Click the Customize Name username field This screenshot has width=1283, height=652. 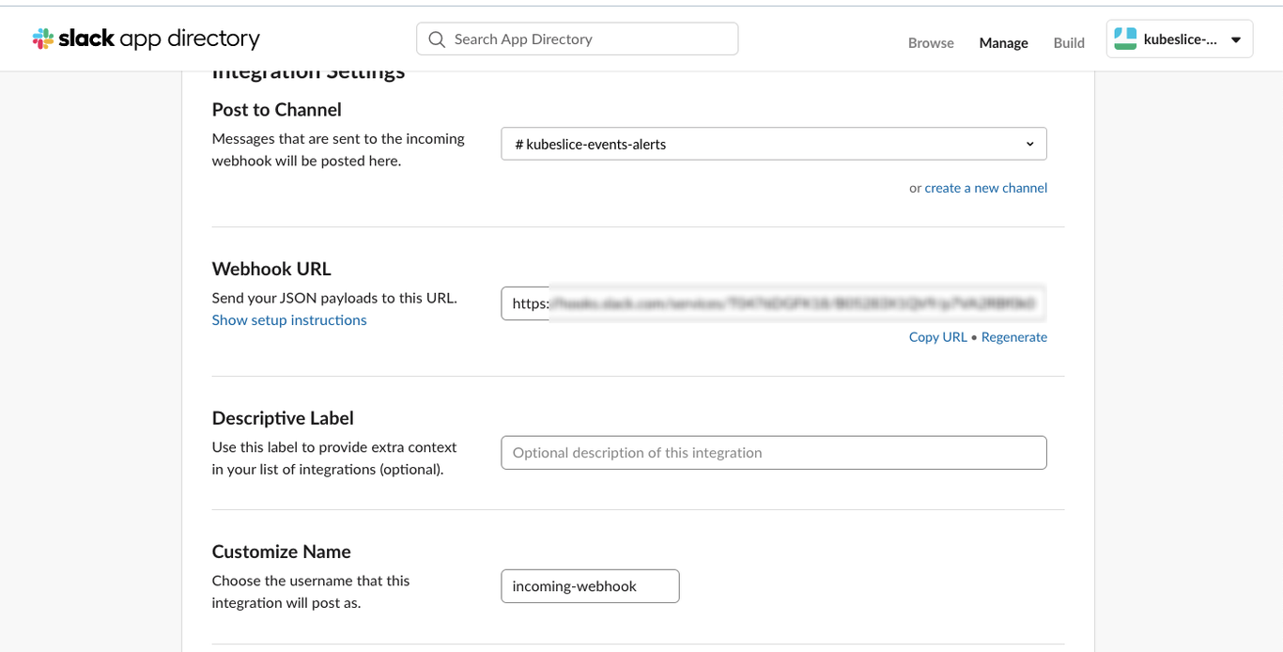[590, 585]
